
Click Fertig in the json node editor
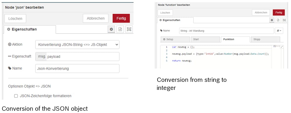click(121, 19)
